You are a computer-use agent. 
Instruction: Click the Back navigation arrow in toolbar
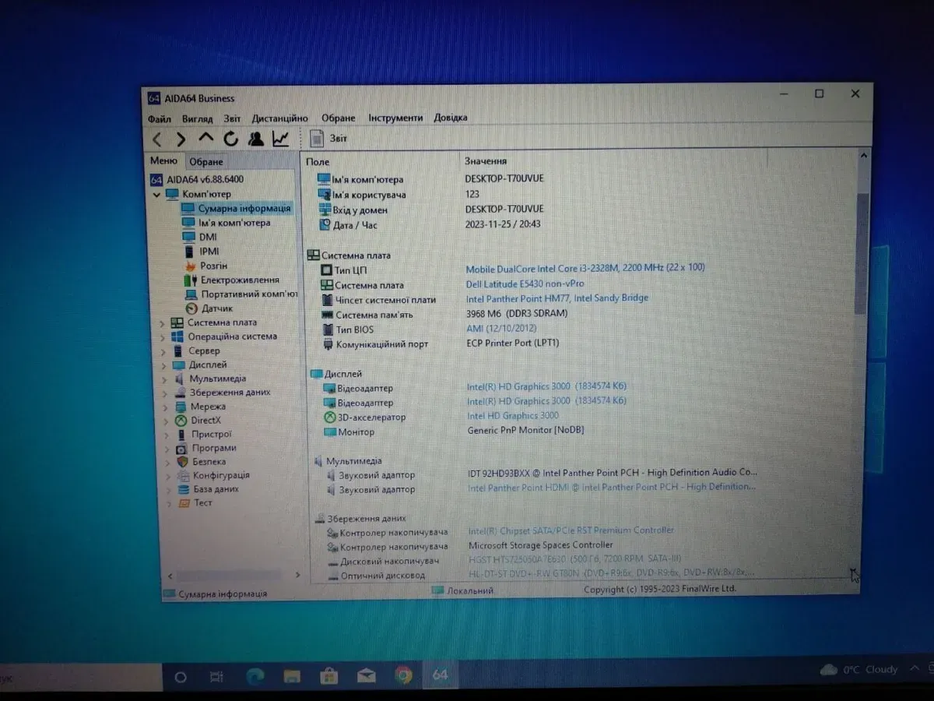(x=157, y=139)
